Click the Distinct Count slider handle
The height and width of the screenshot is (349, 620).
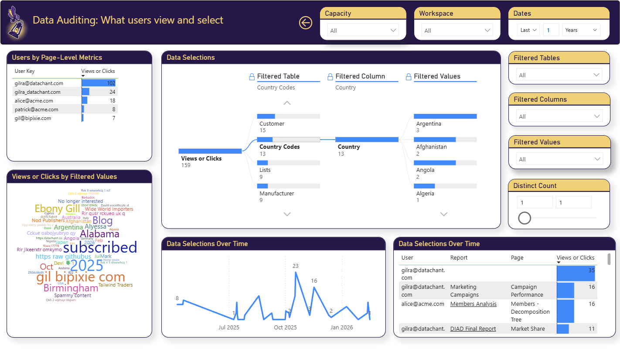[525, 218]
